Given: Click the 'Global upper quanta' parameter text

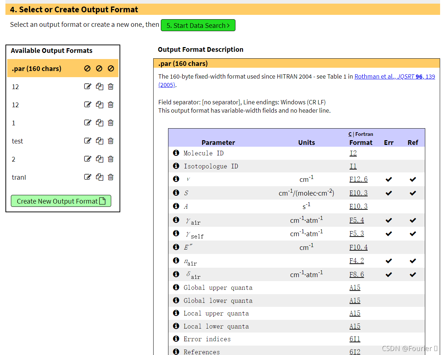Looking at the screenshot, I should coord(218,288).
